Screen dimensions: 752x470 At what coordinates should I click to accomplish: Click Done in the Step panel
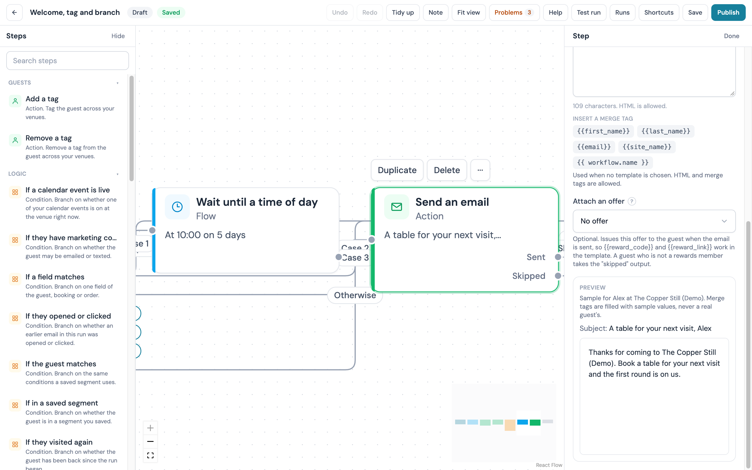(731, 36)
